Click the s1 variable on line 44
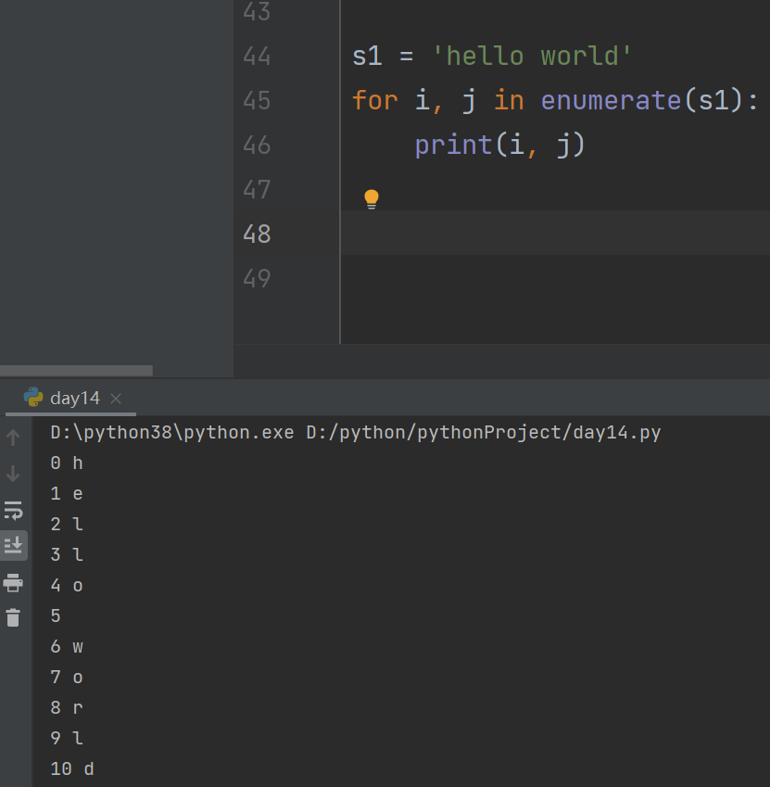Viewport: 770px width, 787px height. (x=367, y=56)
